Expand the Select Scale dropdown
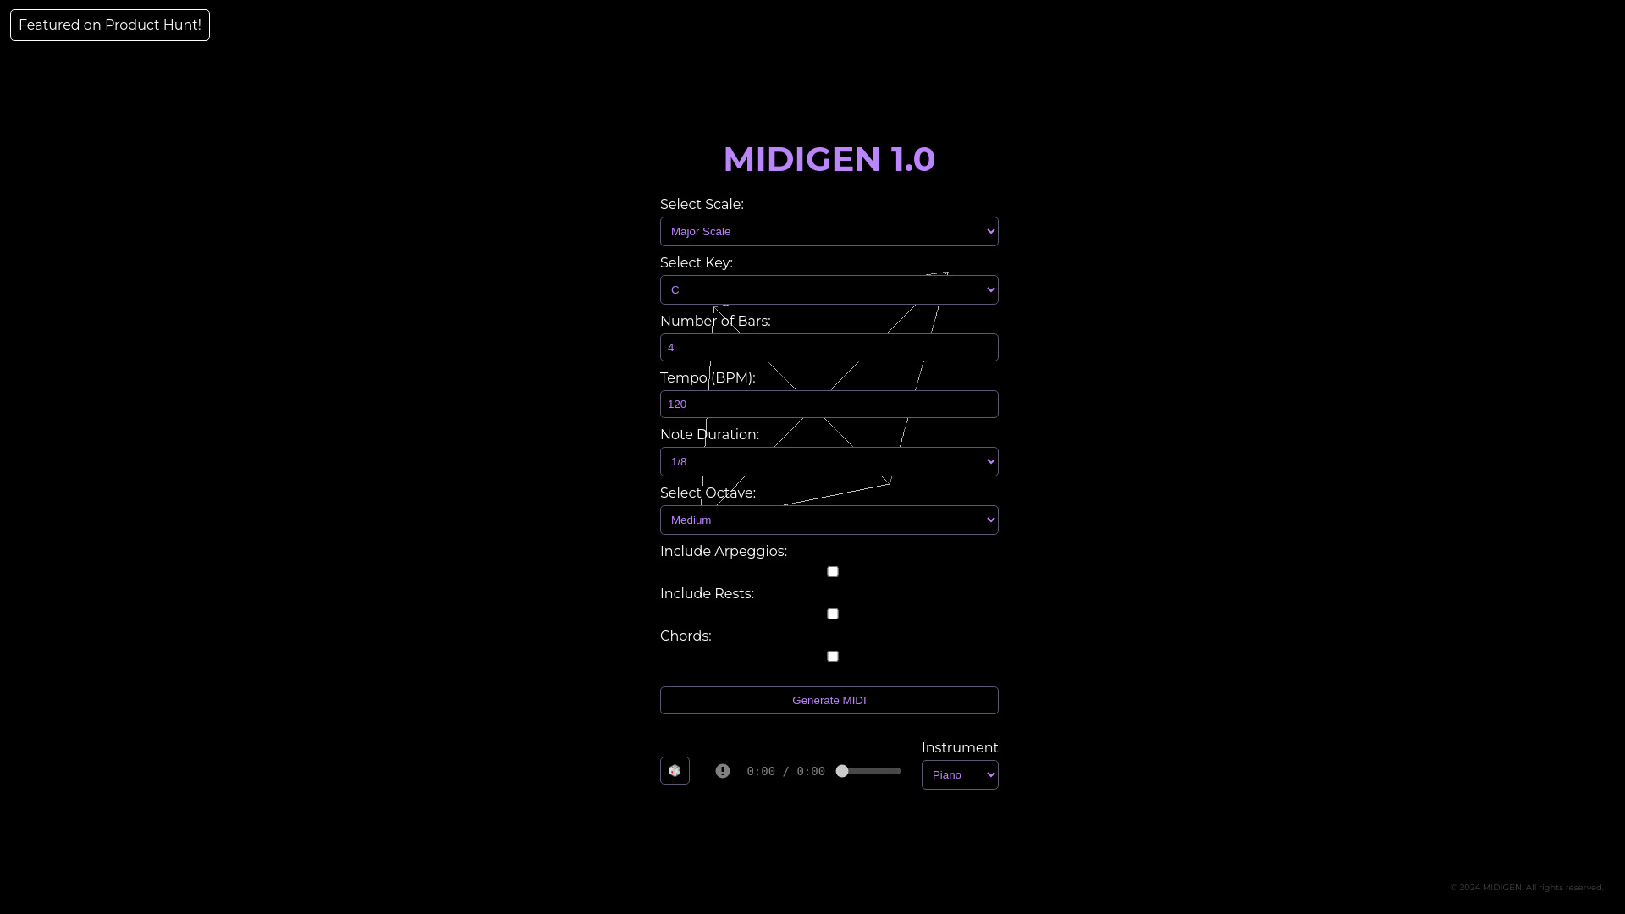This screenshot has height=914, width=1625. pos(828,231)
